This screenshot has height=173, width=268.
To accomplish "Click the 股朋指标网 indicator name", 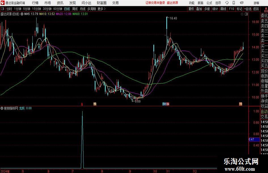I will pyautogui.click(x=11, y=108).
